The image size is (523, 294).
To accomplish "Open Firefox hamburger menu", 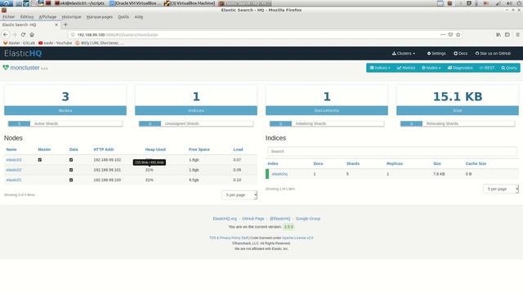I will point(517,34).
